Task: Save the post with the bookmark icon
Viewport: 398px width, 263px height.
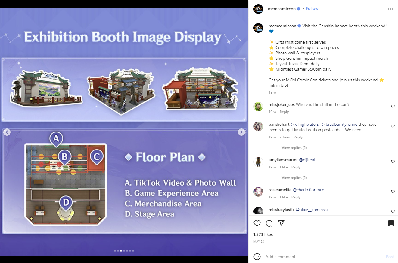Action: [391, 223]
